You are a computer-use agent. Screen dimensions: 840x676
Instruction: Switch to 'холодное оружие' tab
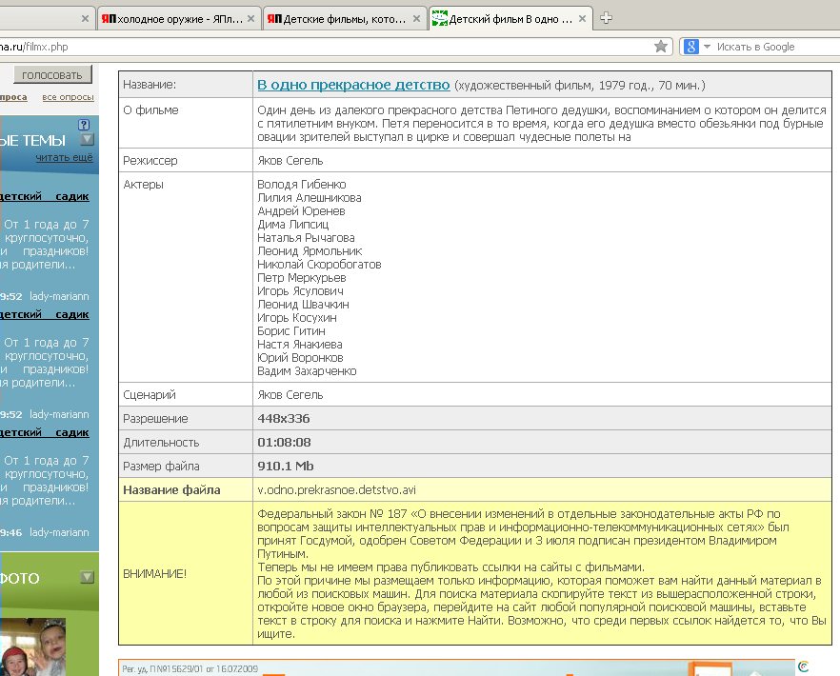point(171,18)
